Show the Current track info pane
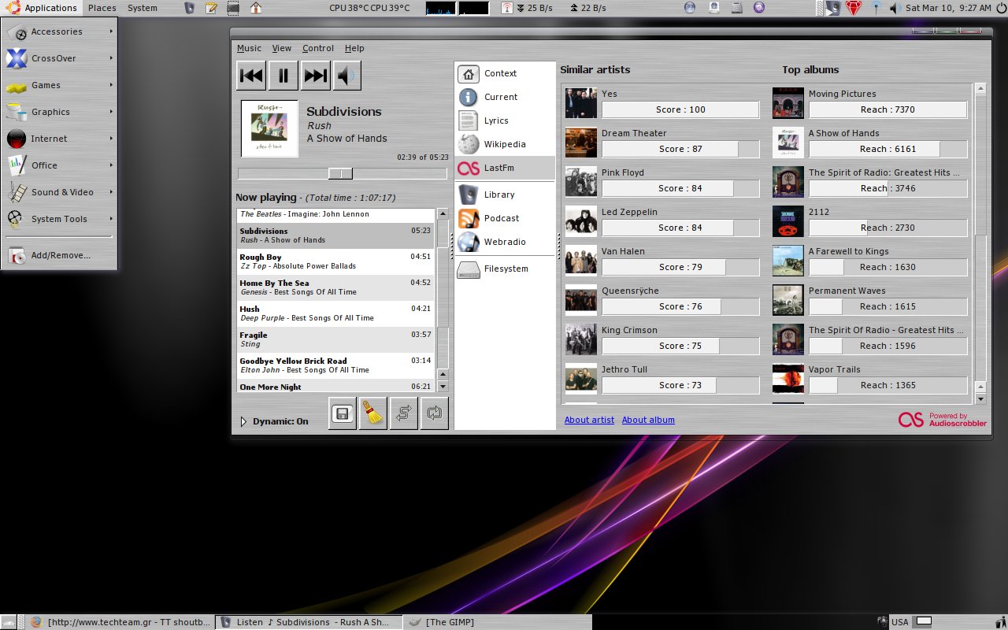The width and height of the screenshot is (1008, 630). pyautogui.click(x=505, y=97)
